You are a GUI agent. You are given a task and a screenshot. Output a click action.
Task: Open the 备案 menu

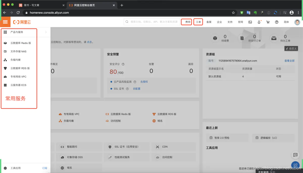tap(209, 22)
